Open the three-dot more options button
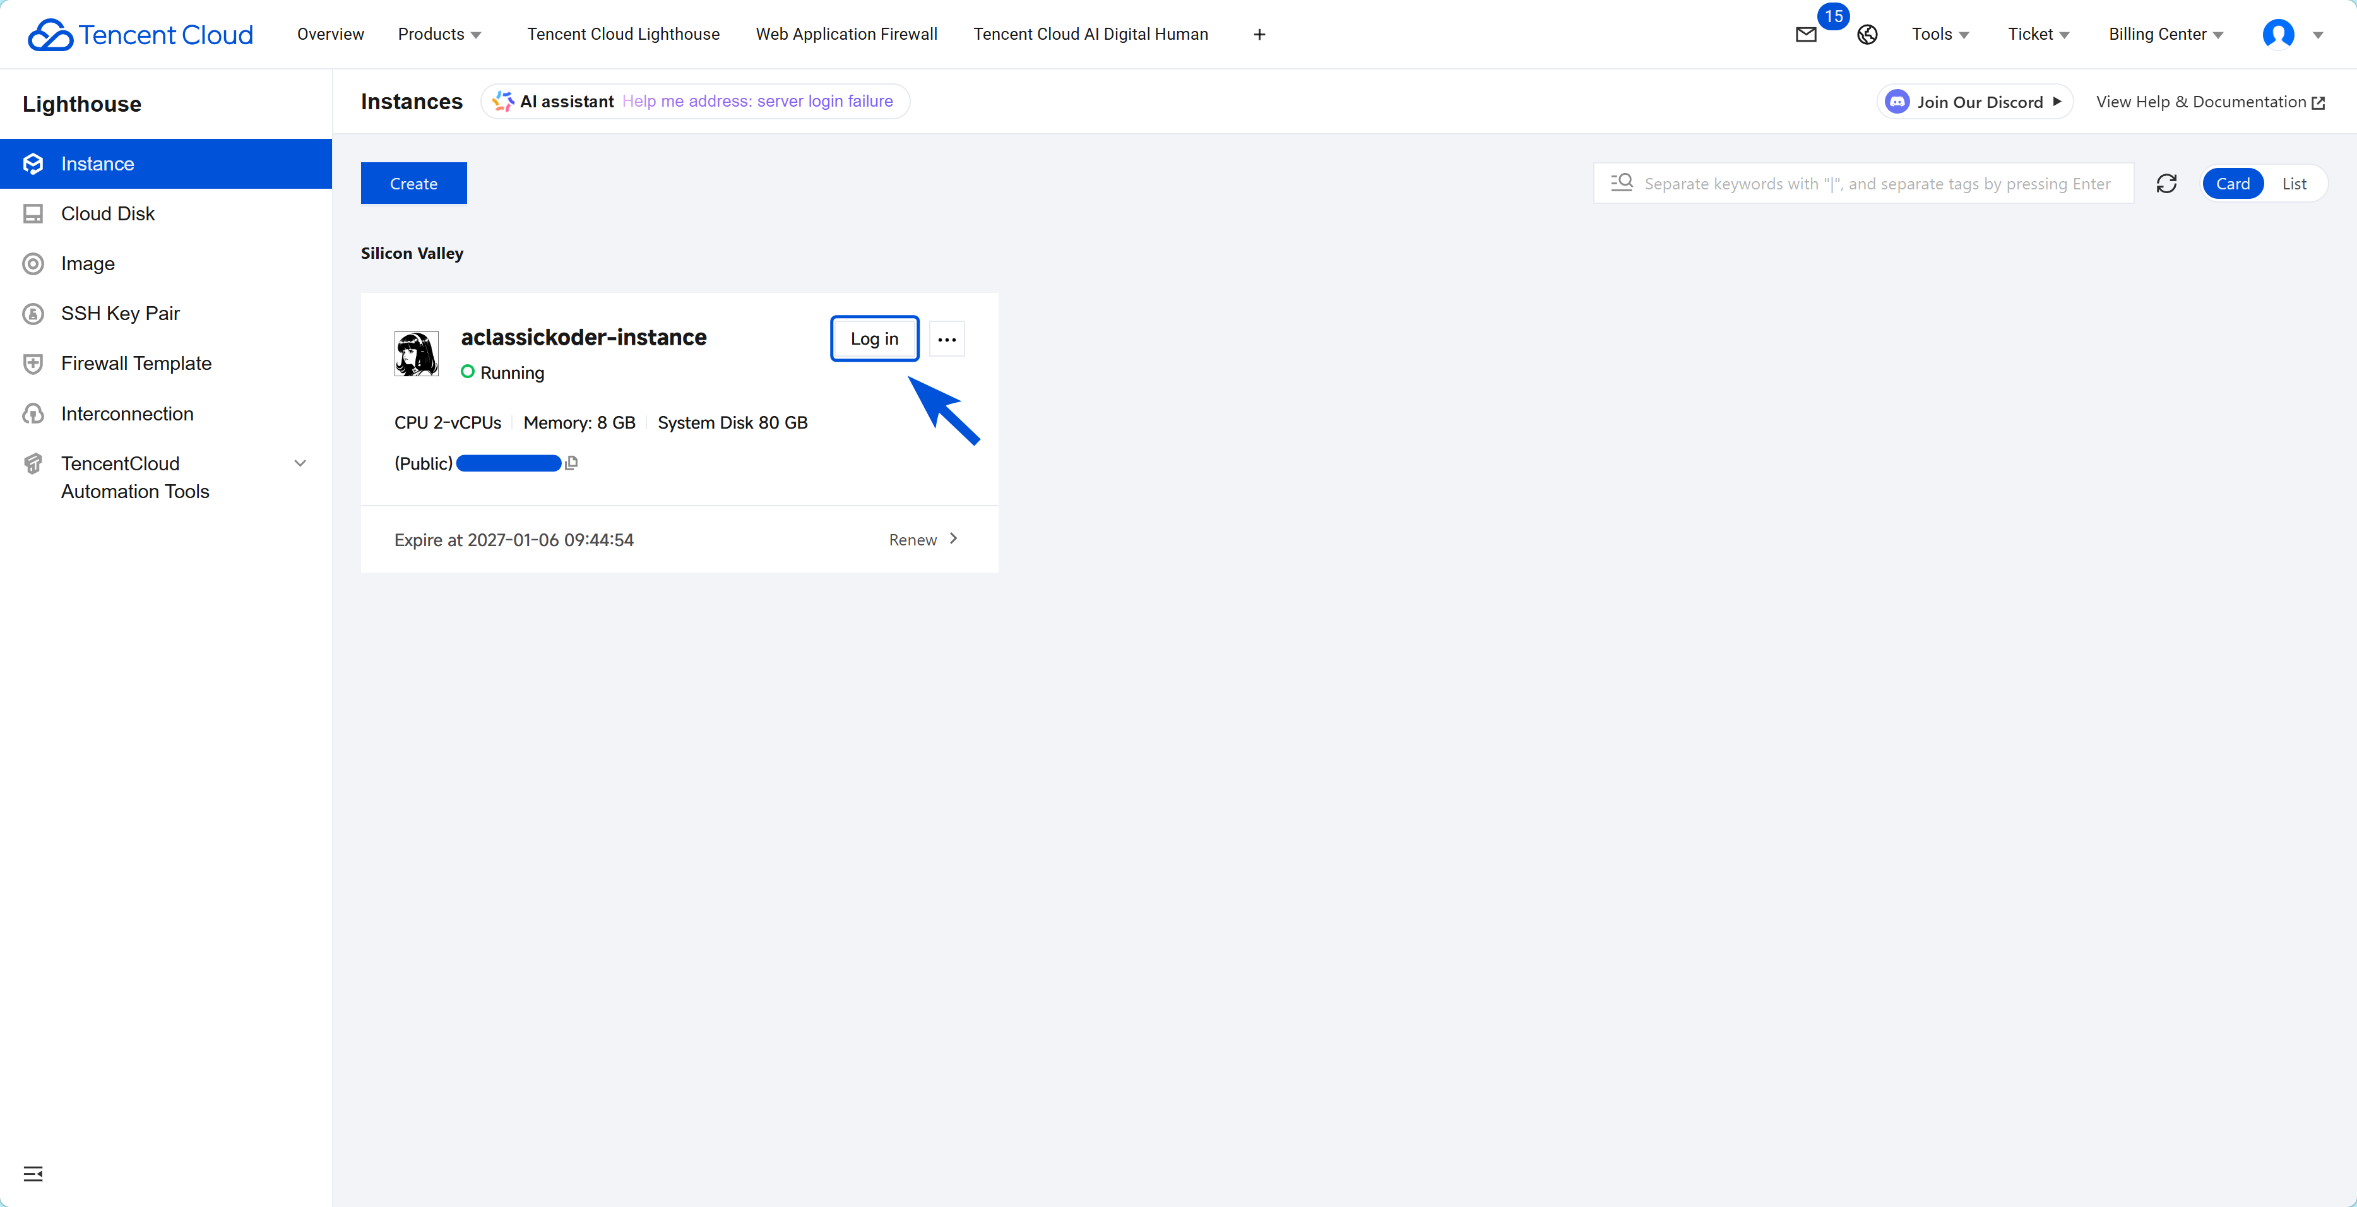This screenshot has width=2357, height=1207. [946, 340]
